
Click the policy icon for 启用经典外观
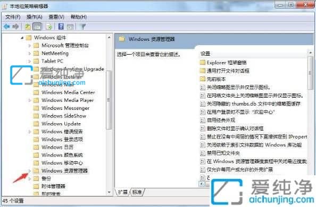coord(202,120)
